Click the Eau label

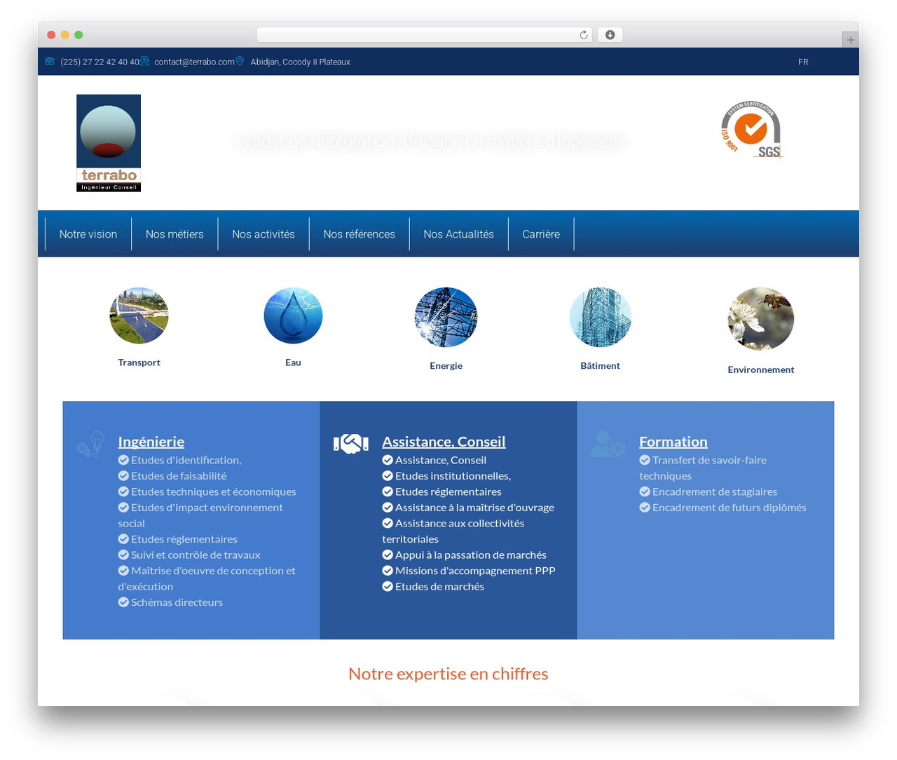293,362
